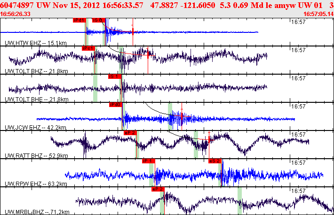Select the iS 0 pick flag on HTW trace
This screenshot has height=215, width=334.
tap(98, 20)
